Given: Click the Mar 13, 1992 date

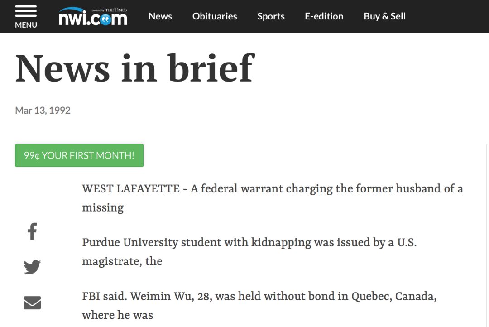Looking at the screenshot, I should 43,111.
